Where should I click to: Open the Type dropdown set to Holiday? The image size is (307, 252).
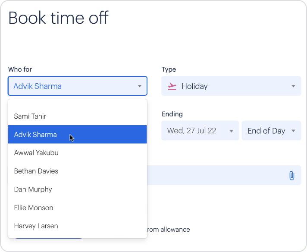[231, 86]
